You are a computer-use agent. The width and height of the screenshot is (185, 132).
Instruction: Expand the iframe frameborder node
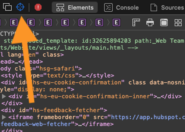pyautogui.click(x=4, y=117)
